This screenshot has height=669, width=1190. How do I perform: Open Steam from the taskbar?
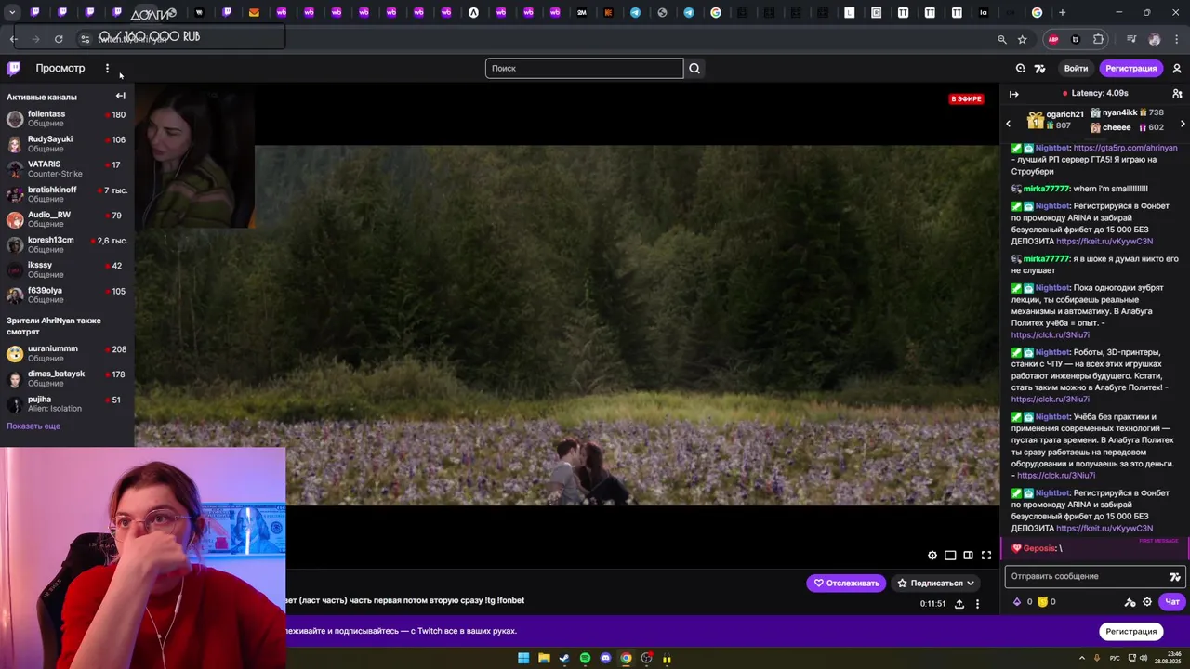[564, 659]
